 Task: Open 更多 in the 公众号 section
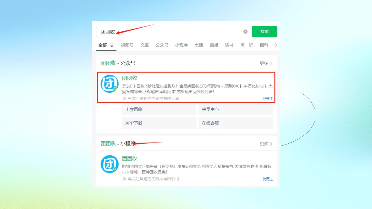(266, 63)
